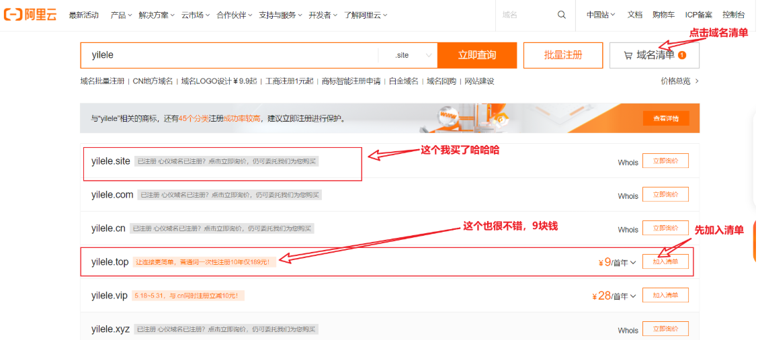This screenshot has height=340, width=758.
Task: Open 白金域名 link
Action: [404, 81]
